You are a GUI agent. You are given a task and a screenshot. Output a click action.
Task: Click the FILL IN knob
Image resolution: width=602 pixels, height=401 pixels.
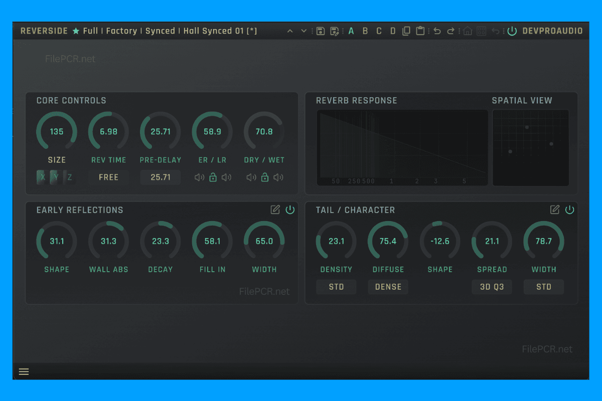point(212,241)
